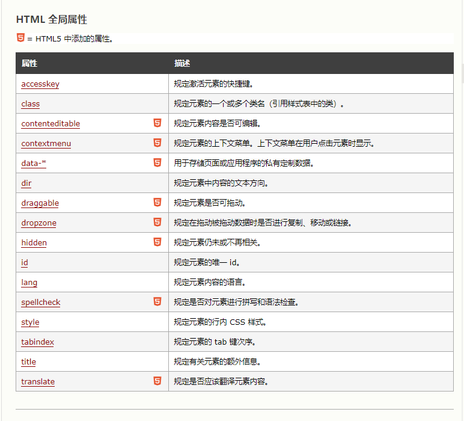Click description '规定元素仍未或不再相关。'

[x=218, y=243]
